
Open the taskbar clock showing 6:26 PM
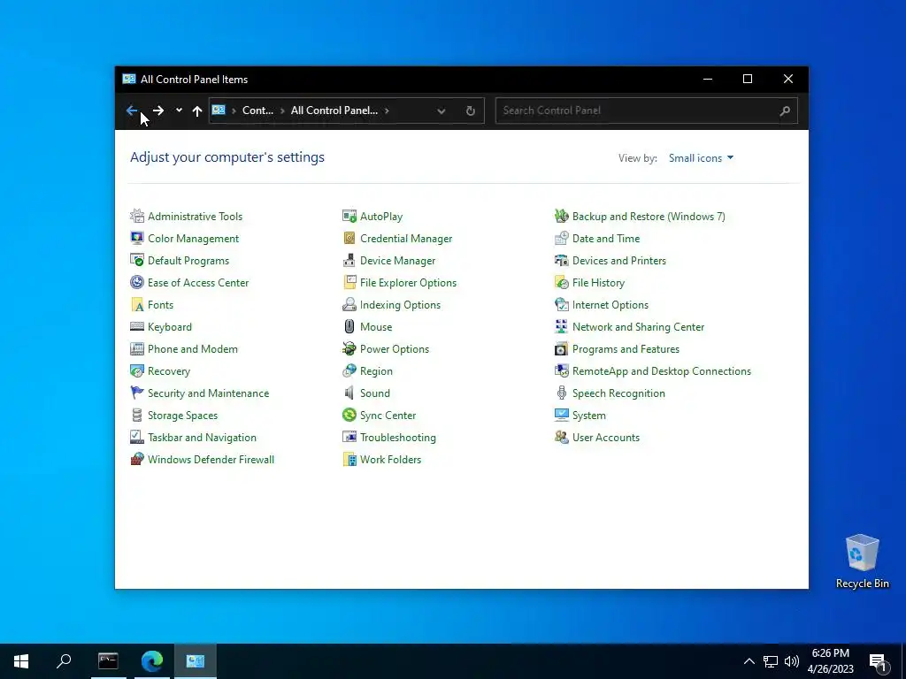tap(830, 661)
